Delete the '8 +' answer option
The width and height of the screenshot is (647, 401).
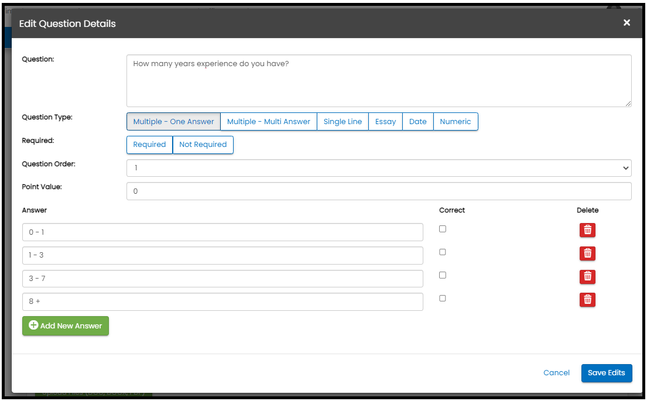coord(587,300)
